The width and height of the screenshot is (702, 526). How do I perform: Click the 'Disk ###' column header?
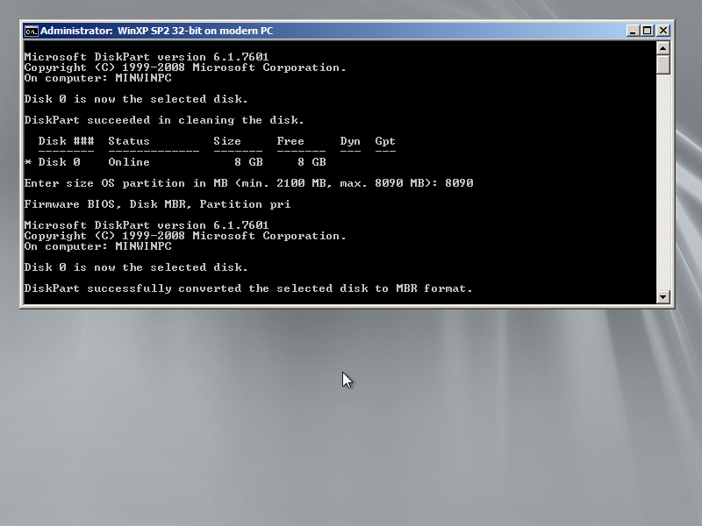(67, 141)
